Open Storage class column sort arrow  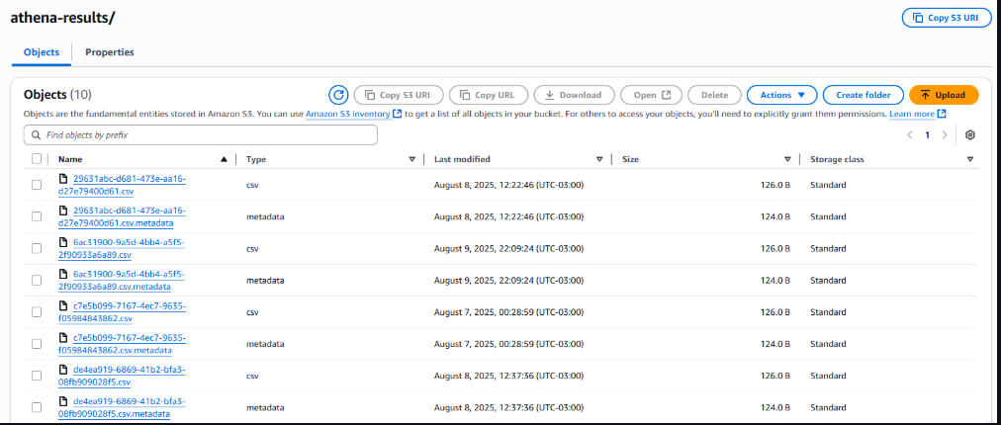pos(969,159)
